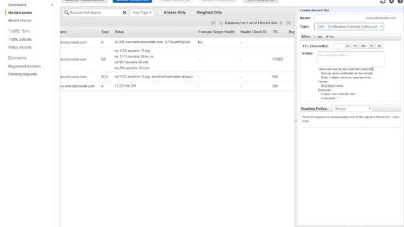The image size is (404, 227).
Task: Set TTL with the 1d button
Action: (x=379, y=46)
